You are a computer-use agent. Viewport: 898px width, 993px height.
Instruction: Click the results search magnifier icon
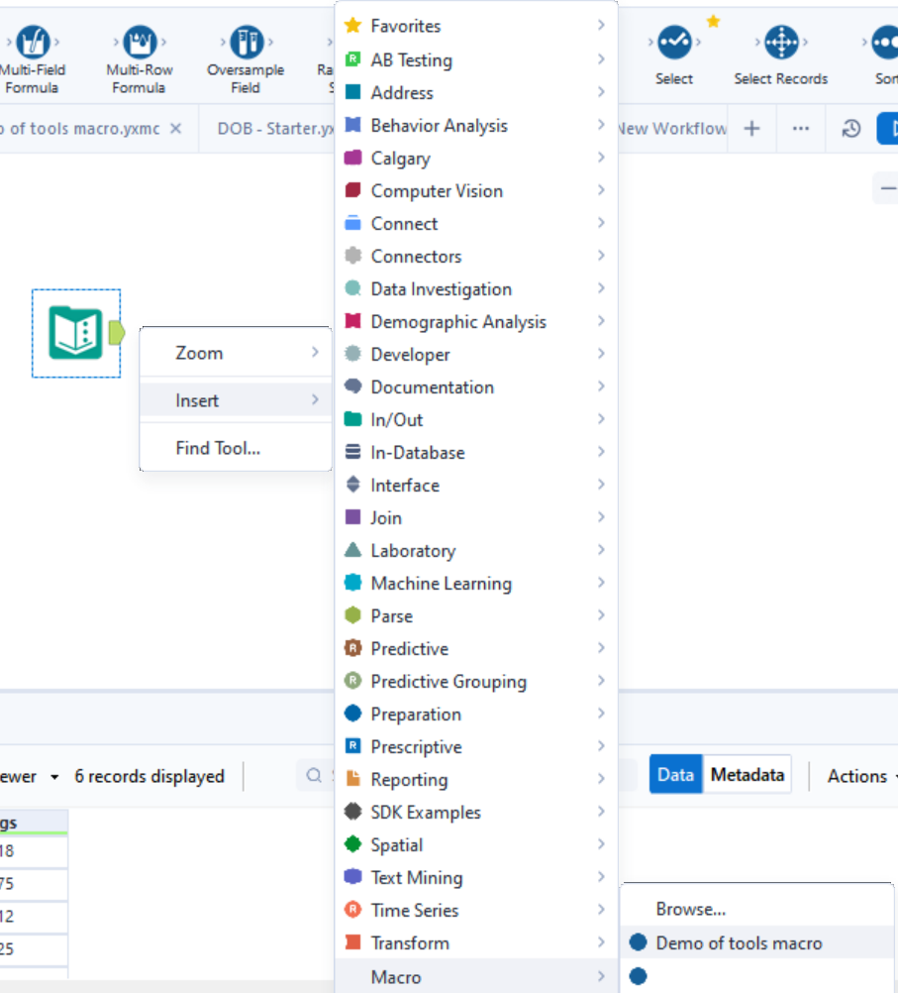(314, 775)
